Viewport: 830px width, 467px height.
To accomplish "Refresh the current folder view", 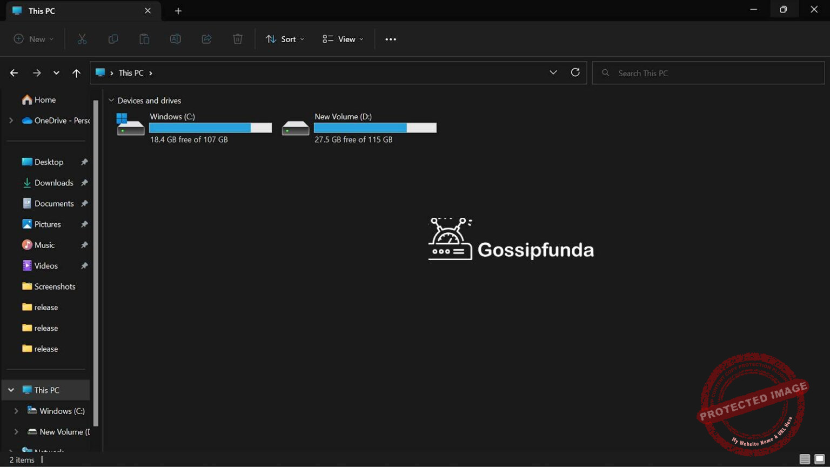I will (x=575, y=72).
